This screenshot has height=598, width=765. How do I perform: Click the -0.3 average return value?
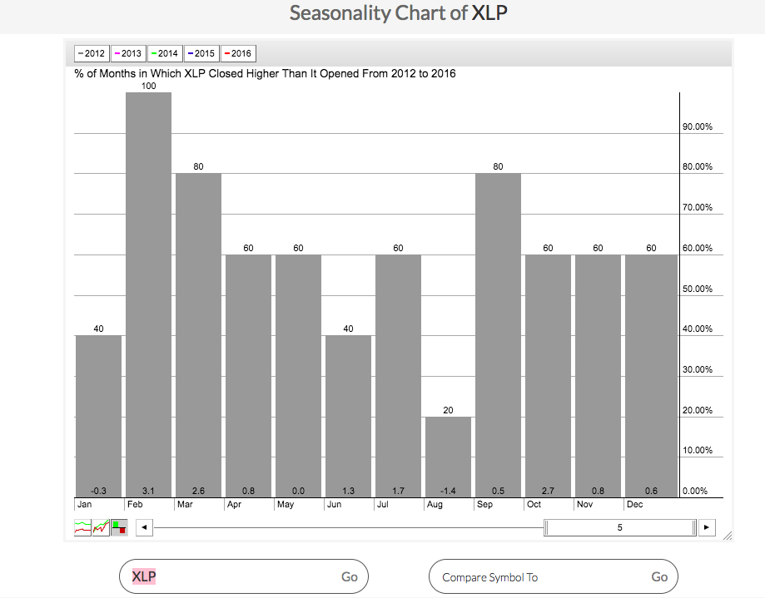coord(98,491)
